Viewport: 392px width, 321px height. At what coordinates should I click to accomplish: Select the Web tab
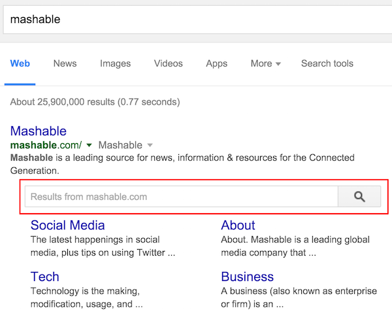point(20,63)
